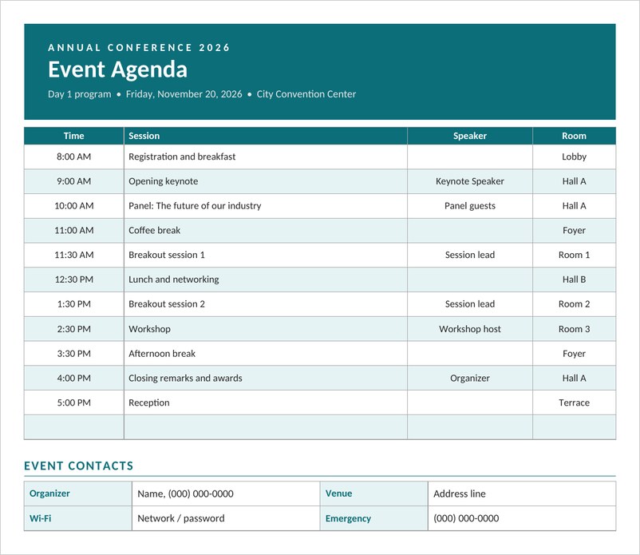Click 'Registration and breakfast' session cell
The image size is (640, 555).
266,157
